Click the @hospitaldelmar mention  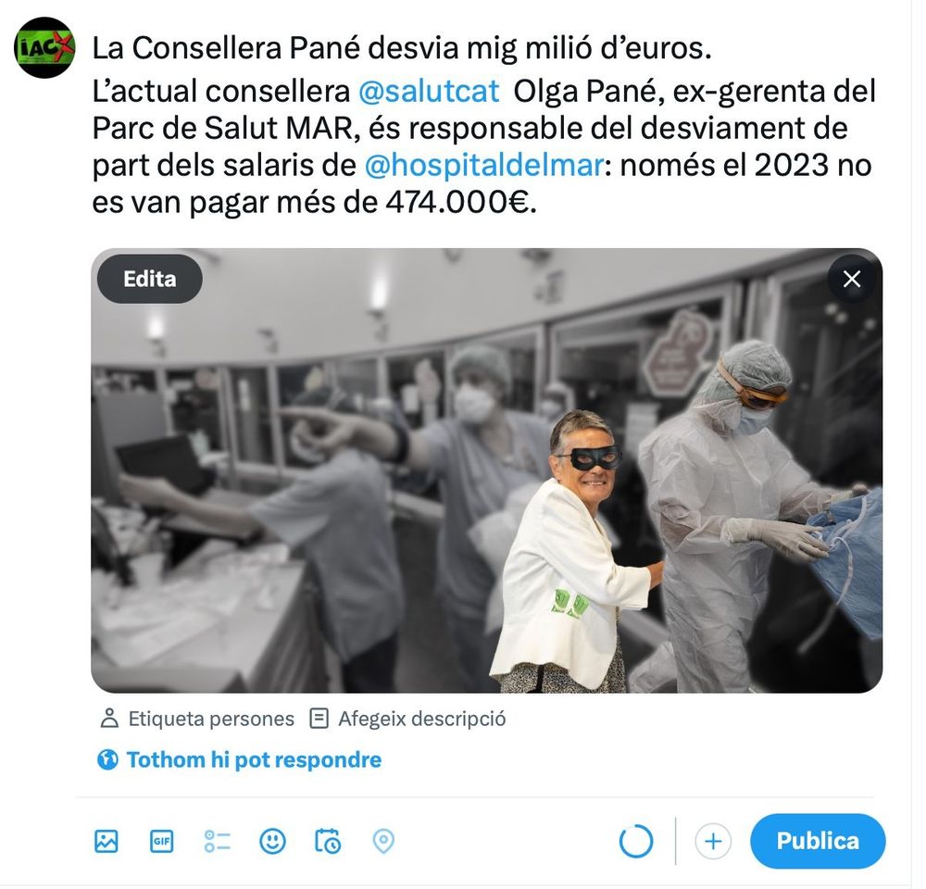484,166
